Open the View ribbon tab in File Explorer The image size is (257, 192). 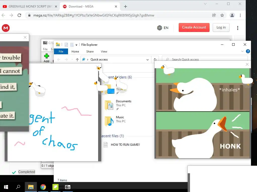(x=104, y=51)
